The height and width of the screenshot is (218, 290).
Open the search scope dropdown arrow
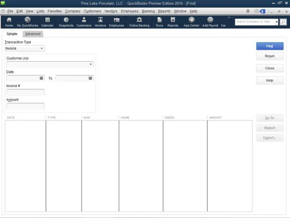pyautogui.click(x=276, y=22)
